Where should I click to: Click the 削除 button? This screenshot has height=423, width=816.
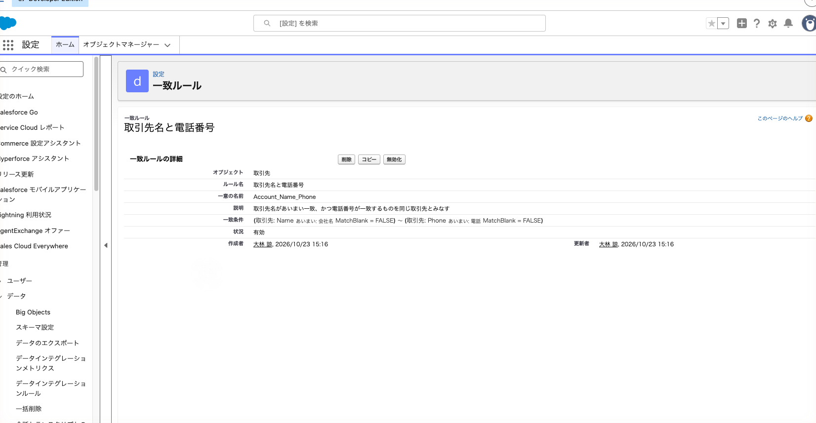(x=346, y=159)
